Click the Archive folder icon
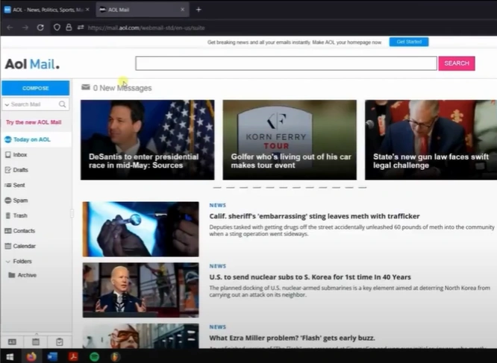Screen dimensions: 497x363 click(x=12, y=275)
